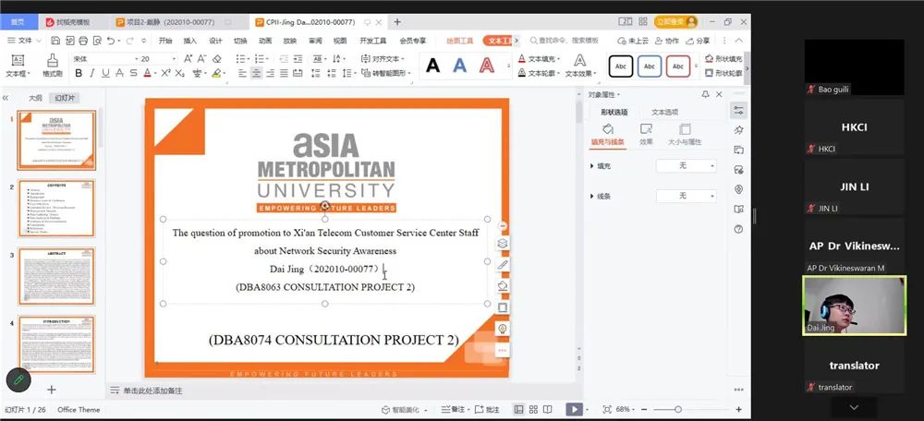Pin the object properties panel
The image size is (924, 421).
[x=705, y=94]
